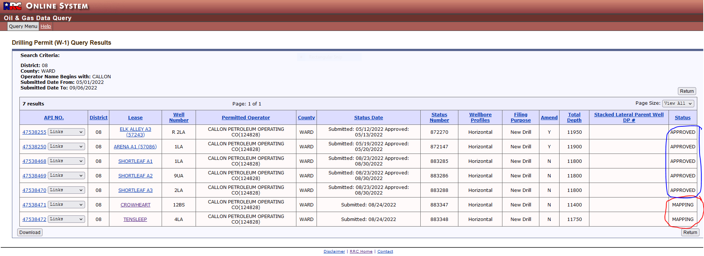The image size is (704, 256).
Task: Open API number 47538250 link
Action: coord(34,147)
